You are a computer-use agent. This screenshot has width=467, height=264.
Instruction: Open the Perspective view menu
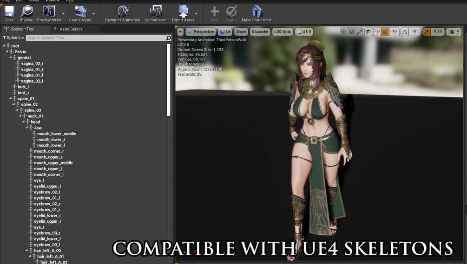[x=200, y=32]
